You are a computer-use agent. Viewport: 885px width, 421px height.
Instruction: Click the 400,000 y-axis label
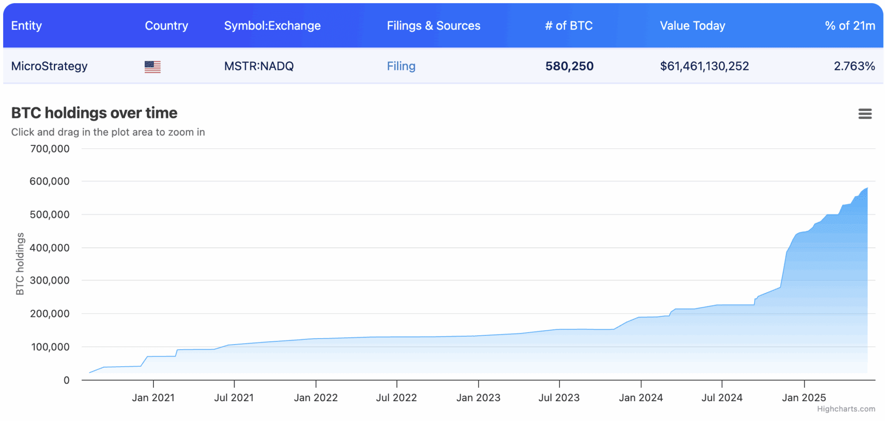(50, 248)
